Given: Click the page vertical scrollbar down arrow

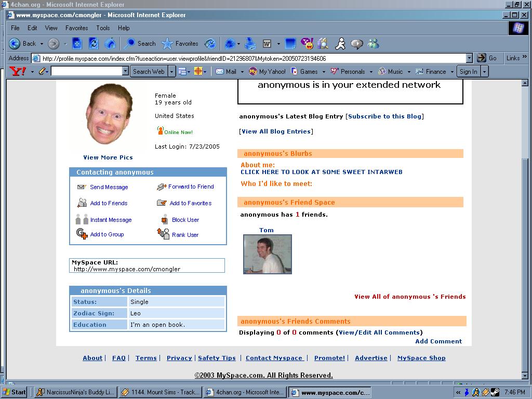Looking at the screenshot, I should click(525, 376).
